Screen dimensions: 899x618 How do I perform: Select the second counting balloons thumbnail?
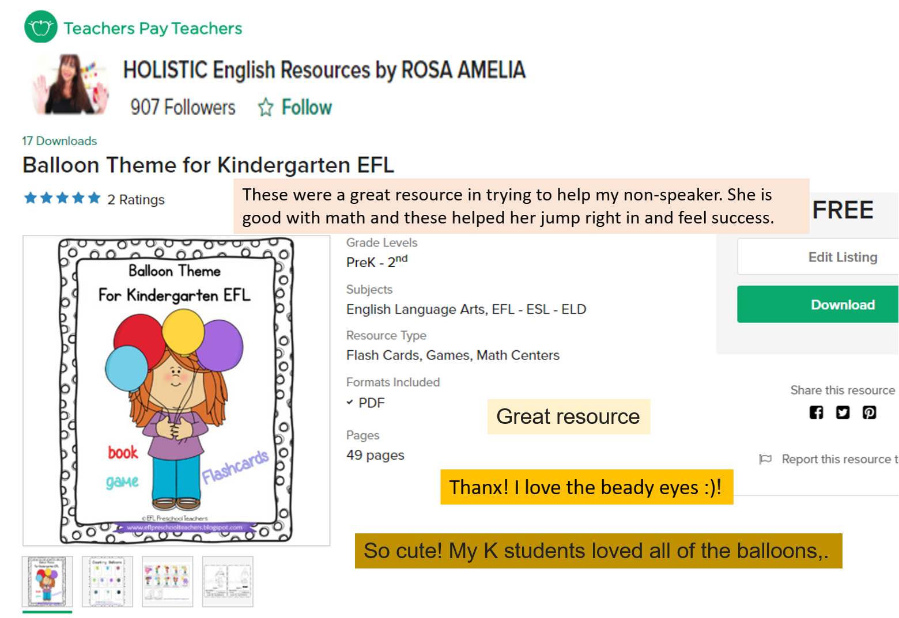point(107,581)
